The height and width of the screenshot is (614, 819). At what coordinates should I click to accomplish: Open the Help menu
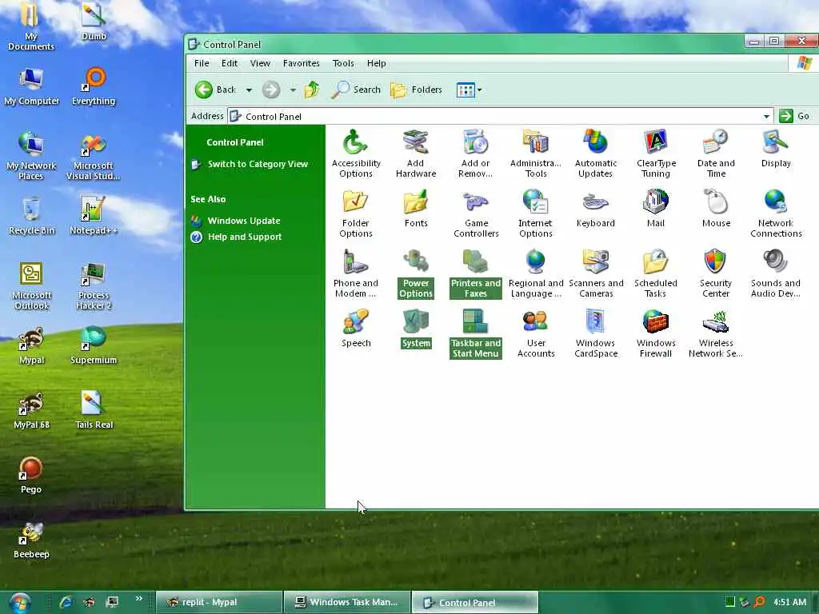tap(376, 63)
